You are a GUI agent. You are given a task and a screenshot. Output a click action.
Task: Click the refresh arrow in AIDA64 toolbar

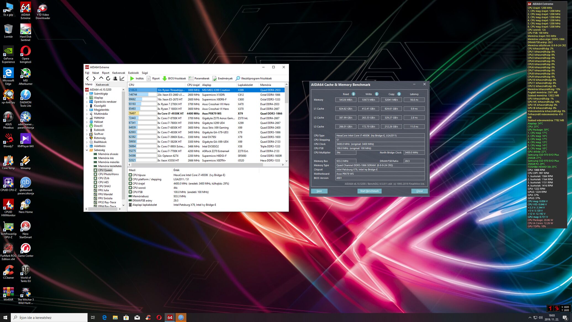[x=108, y=78]
